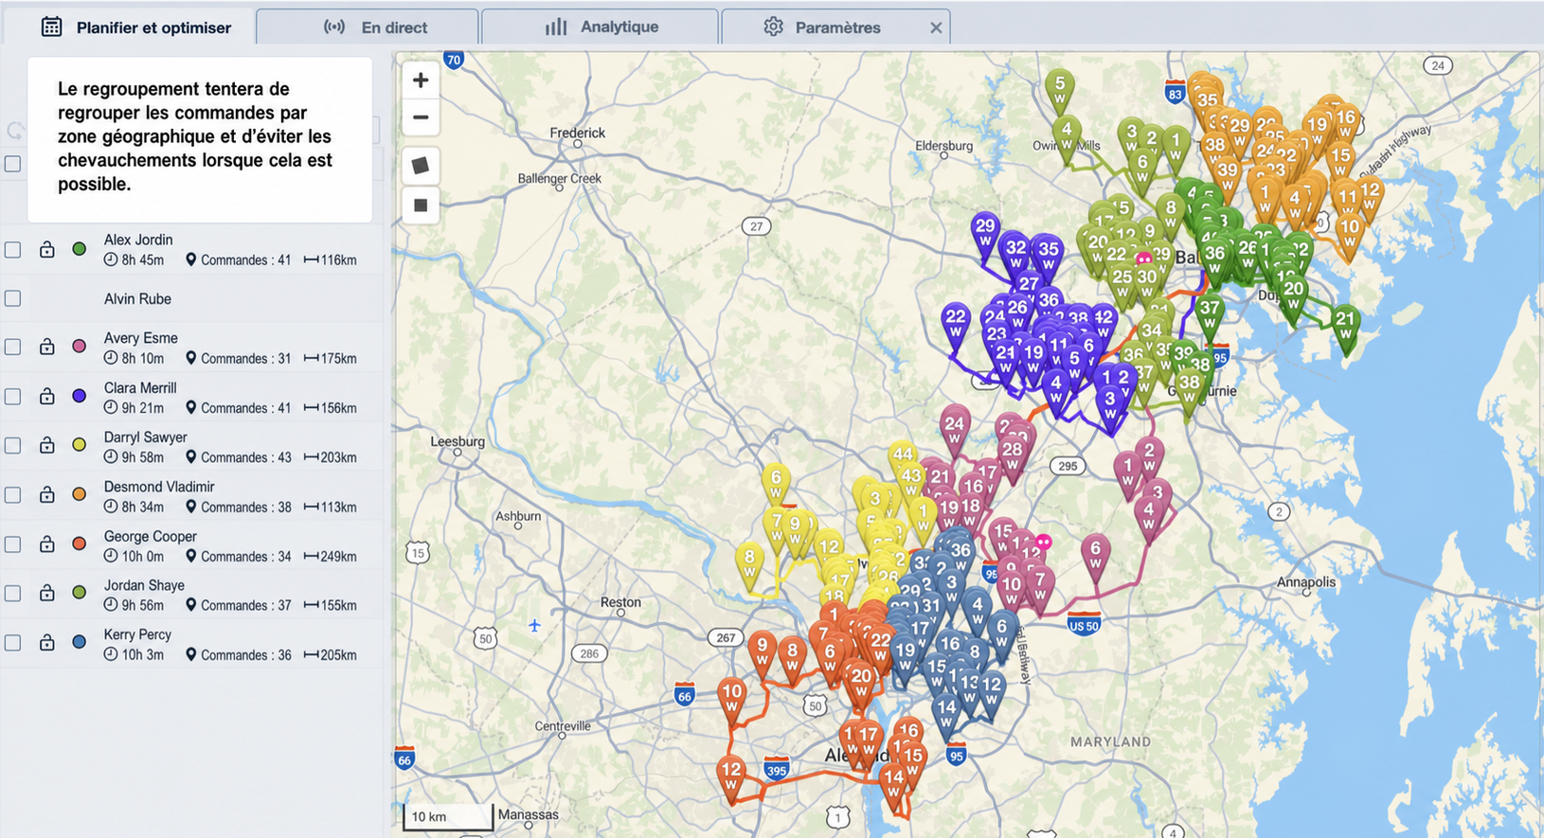The image size is (1544, 838).
Task: Tick the select-all checkbox above driver list
Action: (12, 164)
